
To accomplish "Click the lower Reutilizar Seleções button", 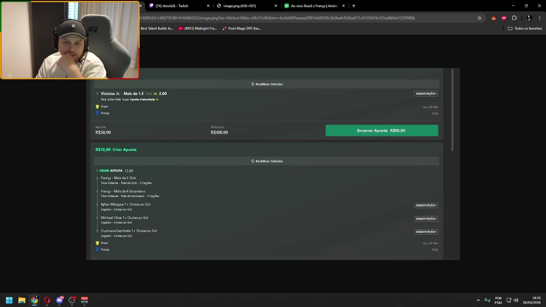I will tap(267, 161).
